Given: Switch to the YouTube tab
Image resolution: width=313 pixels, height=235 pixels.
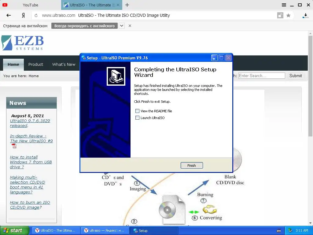Looking at the screenshot, I should 30,5.
